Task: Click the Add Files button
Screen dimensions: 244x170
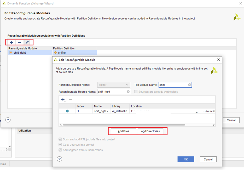Action: click(123, 131)
